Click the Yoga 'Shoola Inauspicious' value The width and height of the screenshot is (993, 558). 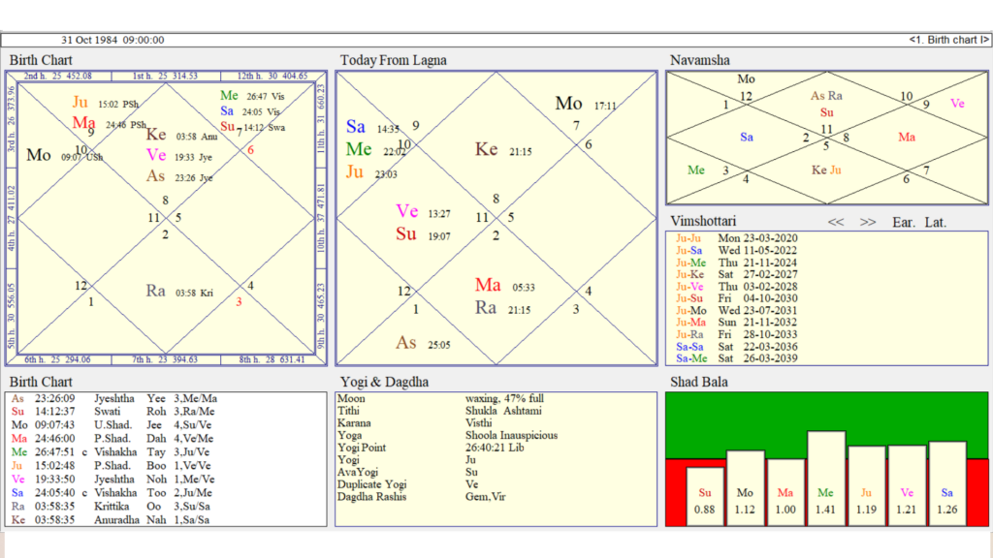pos(512,435)
